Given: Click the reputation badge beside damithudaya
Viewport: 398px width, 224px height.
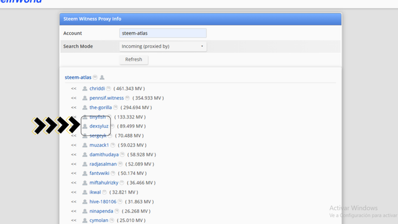Looking at the screenshot, I should click(122, 154).
